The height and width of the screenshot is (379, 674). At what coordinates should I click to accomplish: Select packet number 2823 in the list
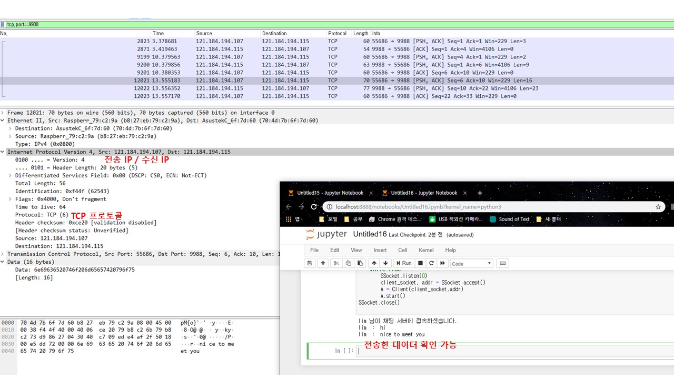337,41
